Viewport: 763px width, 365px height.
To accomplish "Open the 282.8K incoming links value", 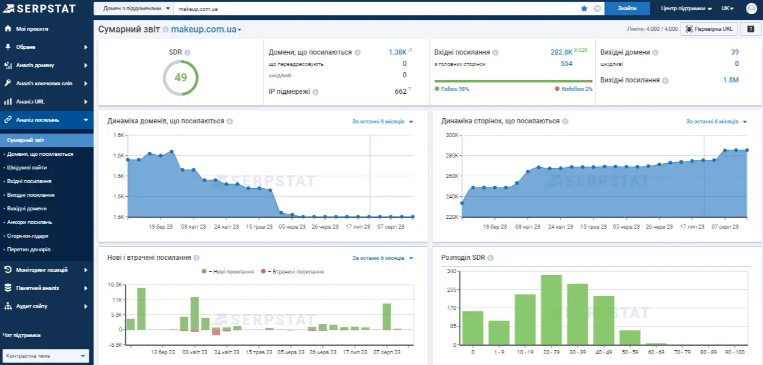I will point(561,52).
